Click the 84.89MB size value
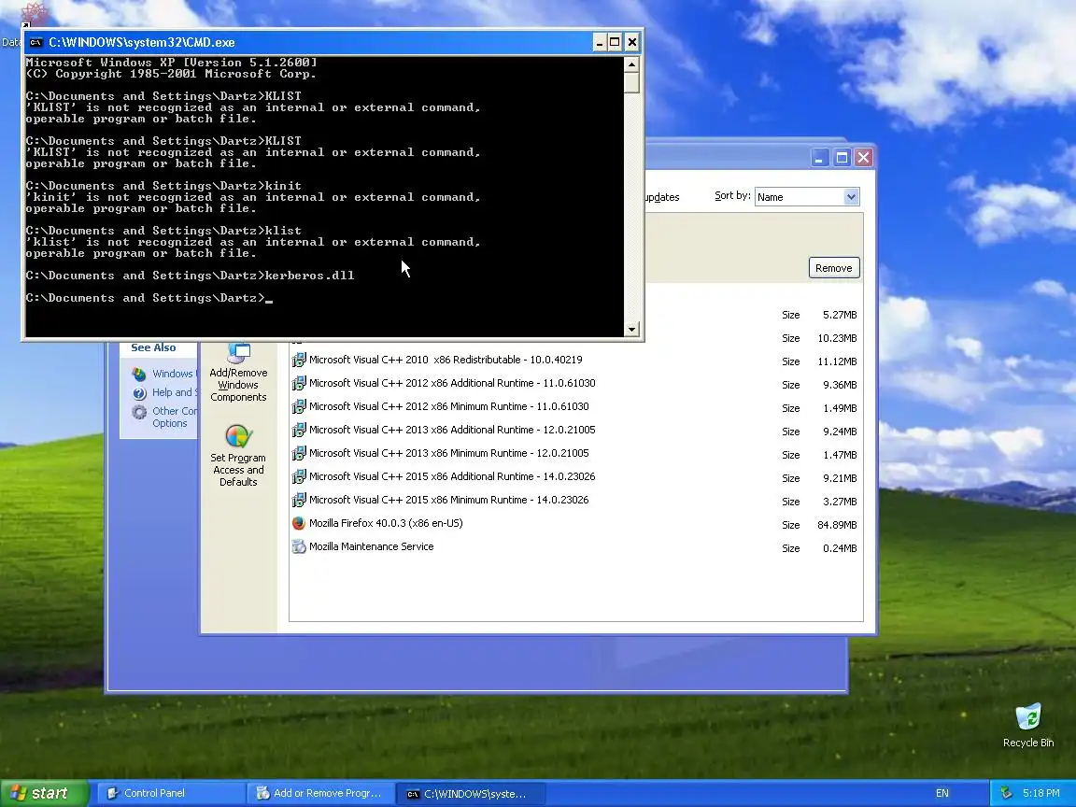Screen dimensions: 1076x807 [837, 525]
